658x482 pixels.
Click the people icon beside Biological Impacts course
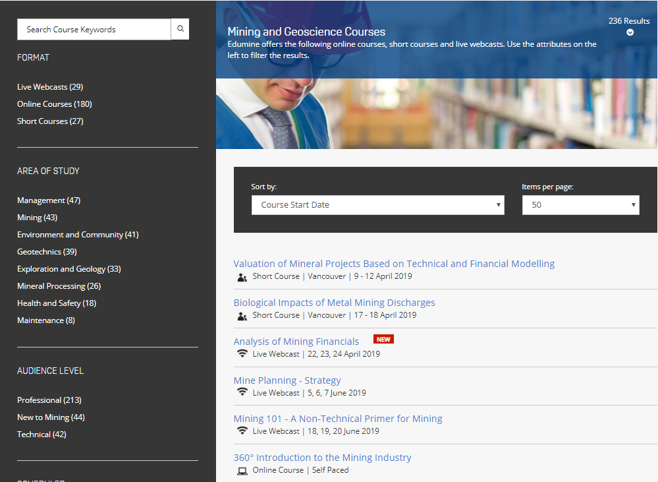242,316
